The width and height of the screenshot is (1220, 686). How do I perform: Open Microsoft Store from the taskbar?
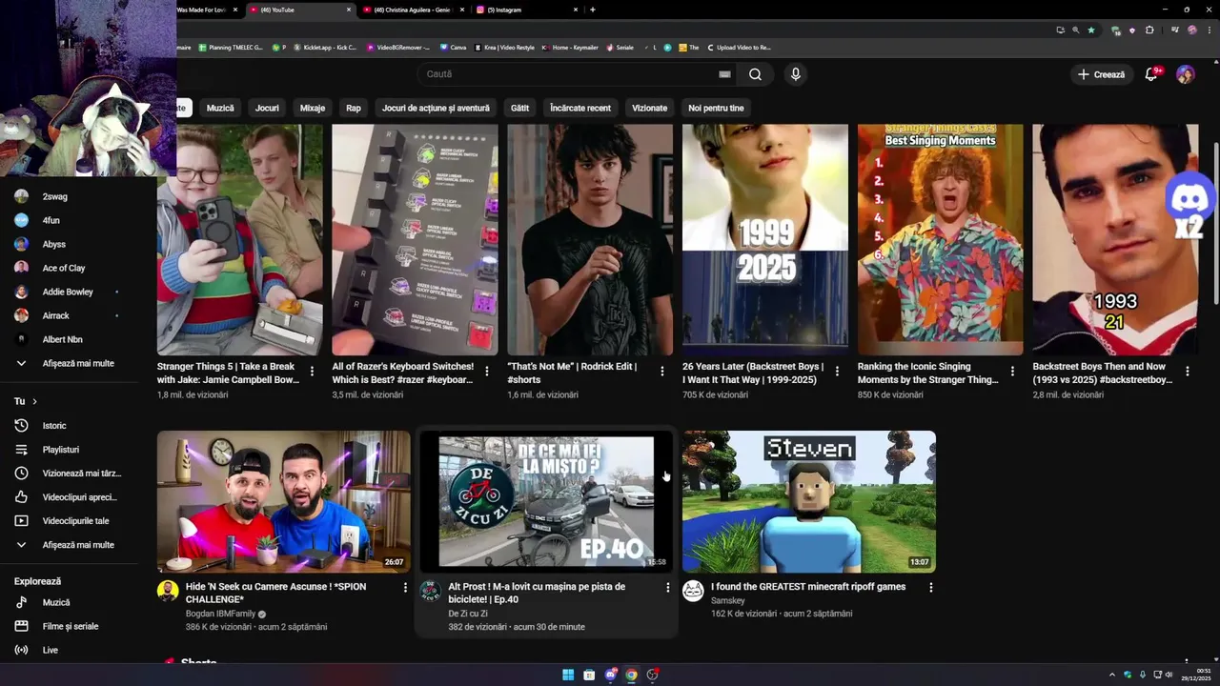(589, 675)
